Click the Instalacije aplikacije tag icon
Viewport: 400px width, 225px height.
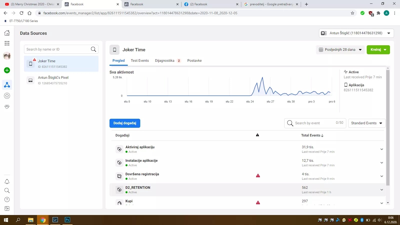[x=119, y=163]
